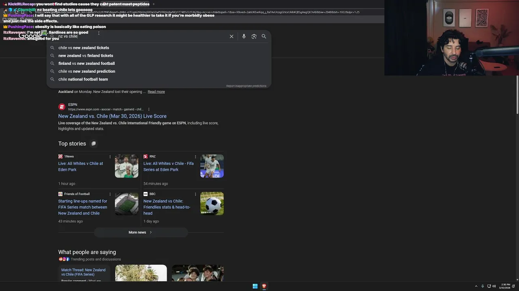The height and width of the screenshot is (291, 519).
Task: Click the ESPN favicon logo
Action: point(62,107)
